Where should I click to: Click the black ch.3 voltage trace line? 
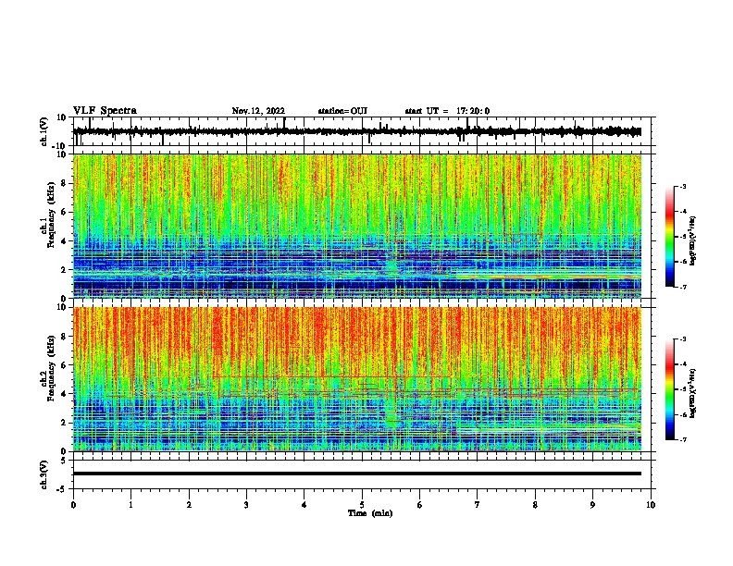[x=357, y=474]
